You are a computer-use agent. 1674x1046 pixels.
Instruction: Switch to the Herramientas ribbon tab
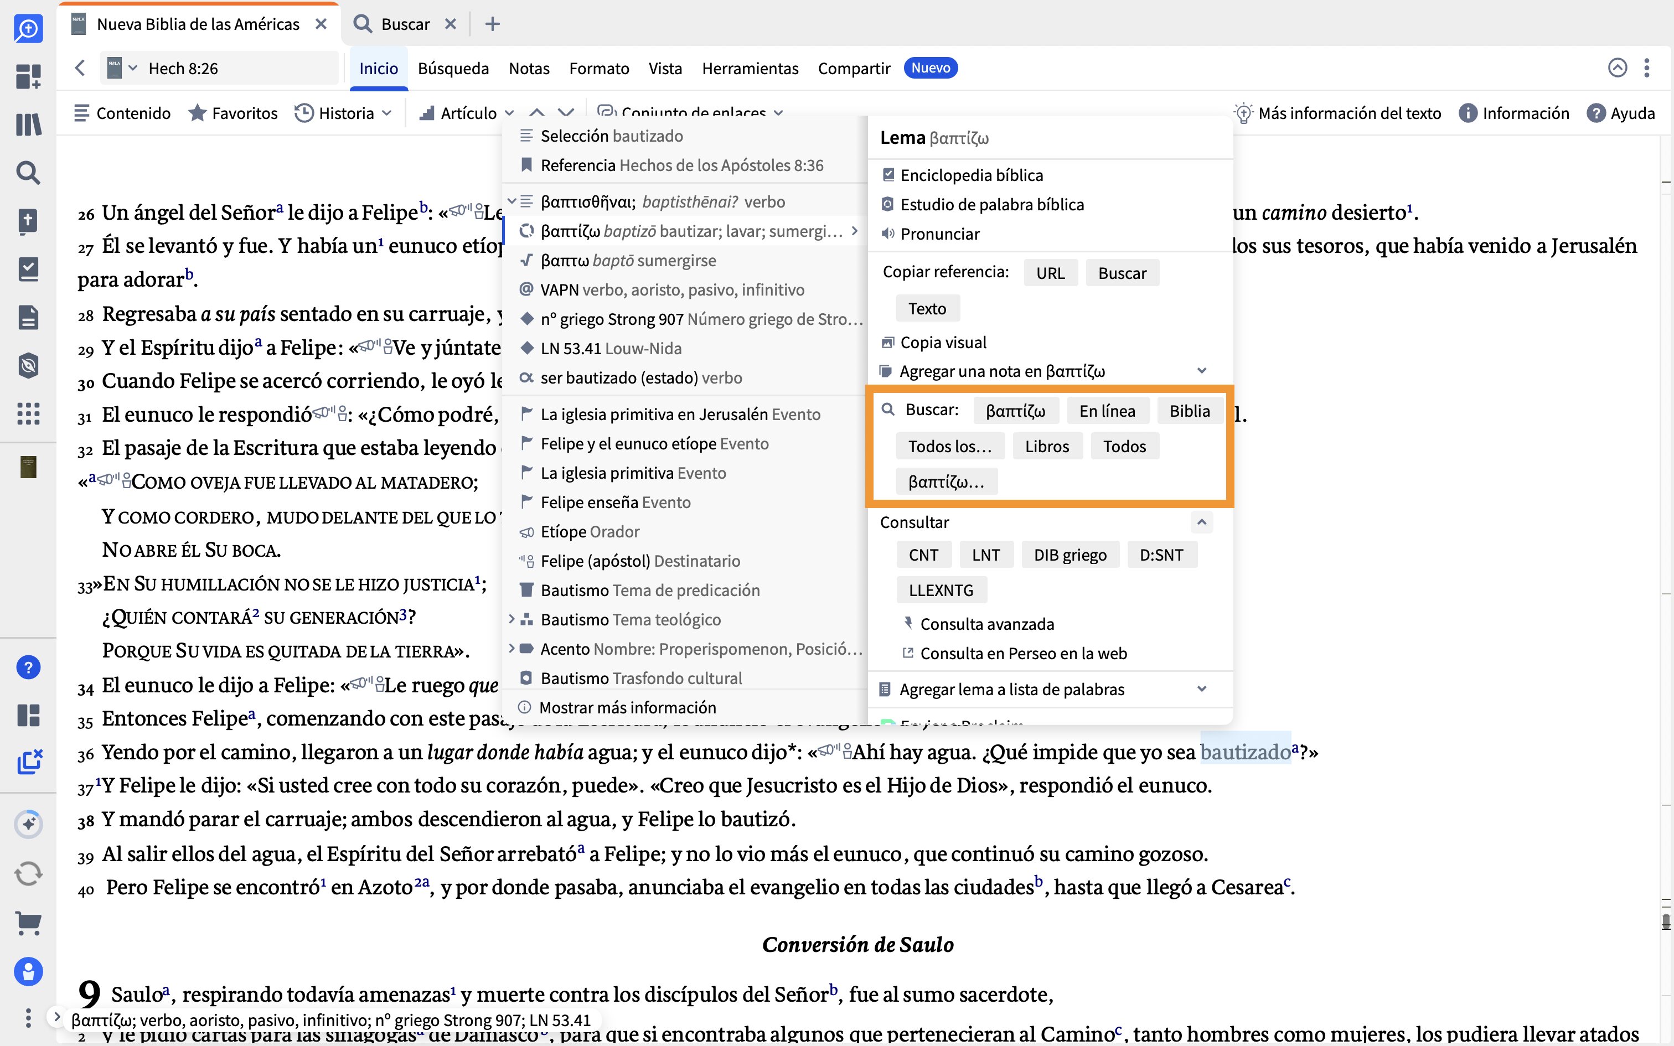pos(750,68)
